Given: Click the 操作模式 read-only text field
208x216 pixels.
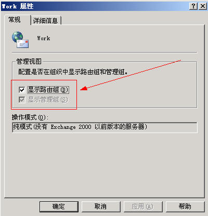Looking at the screenshot, I should coord(105,127).
